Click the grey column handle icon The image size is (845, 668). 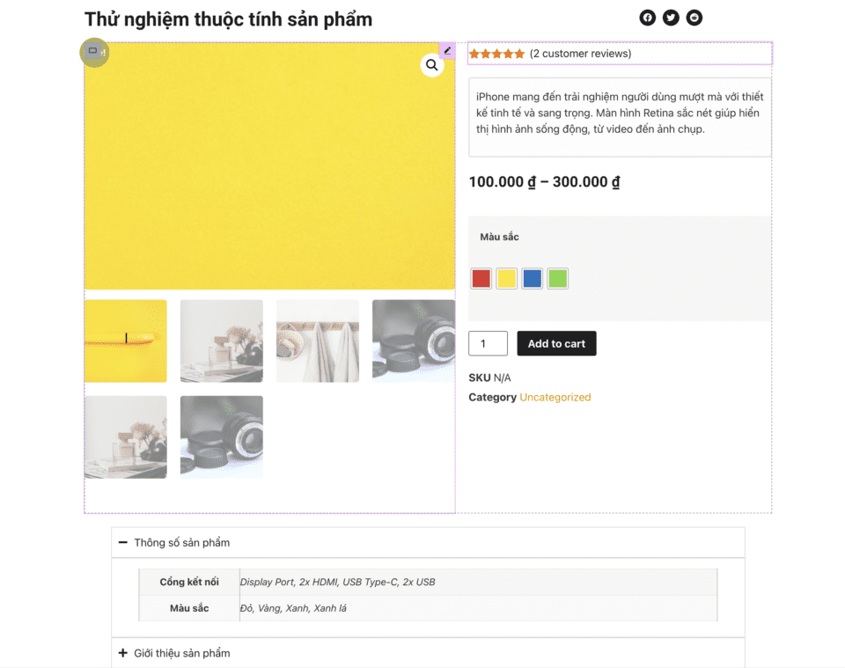(94, 52)
